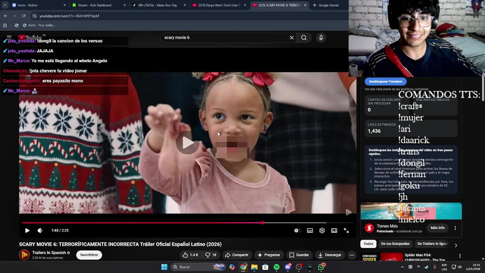Screen dimensions: 485x273
Task: Click the Desbloquear Premium button
Action: (x=385, y=82)
